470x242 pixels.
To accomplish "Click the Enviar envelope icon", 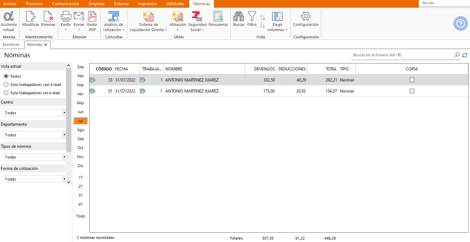I will pos(79,16).
